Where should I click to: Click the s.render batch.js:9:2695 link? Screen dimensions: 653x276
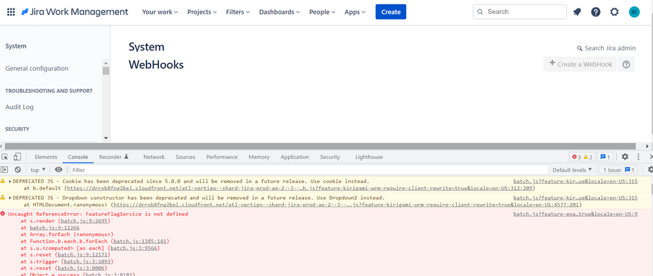click(84, 220)
